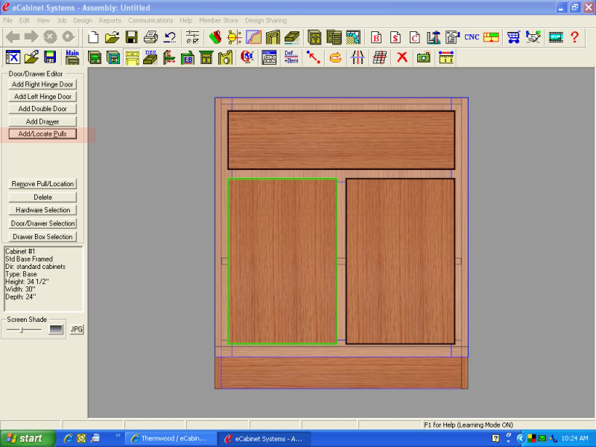Open the Reports menu

click(110, 21)
